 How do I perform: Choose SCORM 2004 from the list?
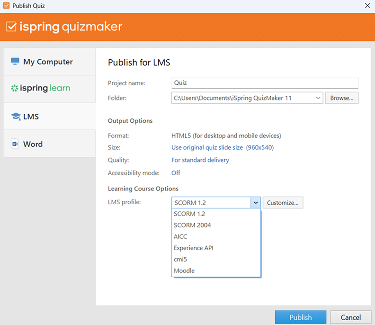[216, 225]
